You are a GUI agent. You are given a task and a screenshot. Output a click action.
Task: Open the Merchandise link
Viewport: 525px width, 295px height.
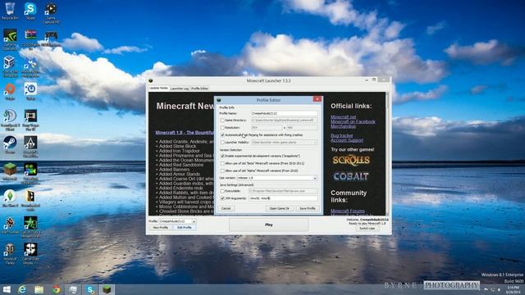pyautogui.click(x=343, y=126)
